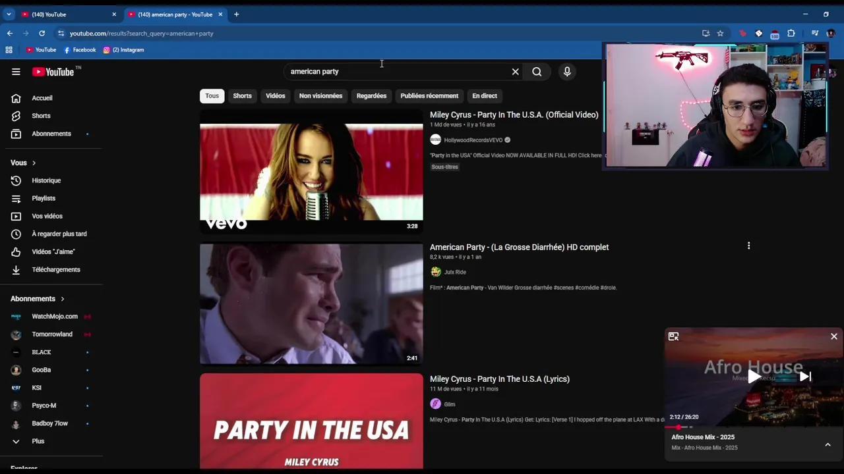
Task: Open American Party Grosse Diarrhée thumbnail
Action: click(x=311, y=303)
